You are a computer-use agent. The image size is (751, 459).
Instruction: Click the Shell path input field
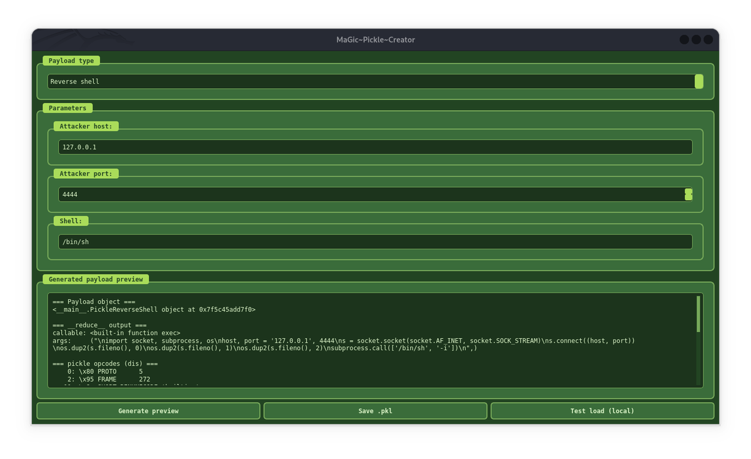[375, 242]
